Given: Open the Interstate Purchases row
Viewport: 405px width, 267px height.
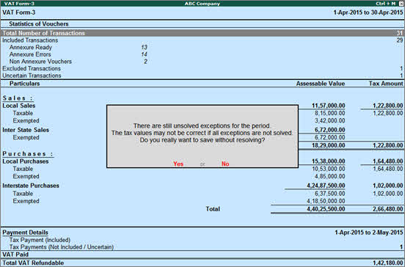Looking at the screenshot, I should 31,186.
